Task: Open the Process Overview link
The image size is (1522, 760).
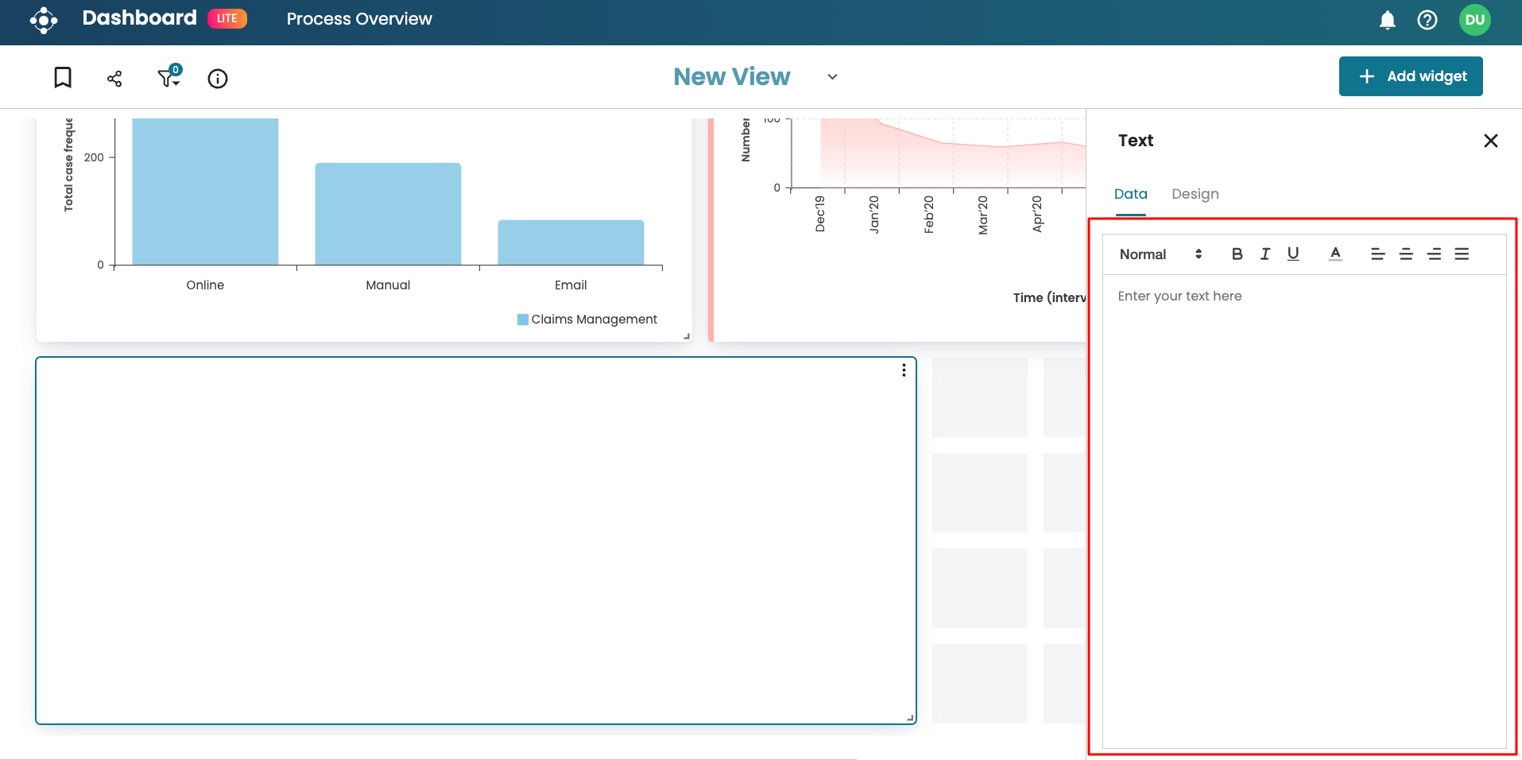Action: (359, 19)
